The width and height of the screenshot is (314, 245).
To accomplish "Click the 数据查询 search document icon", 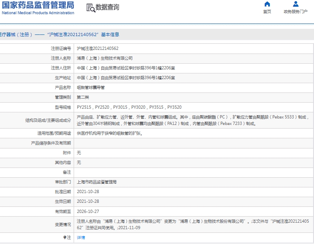I will 91,8.
